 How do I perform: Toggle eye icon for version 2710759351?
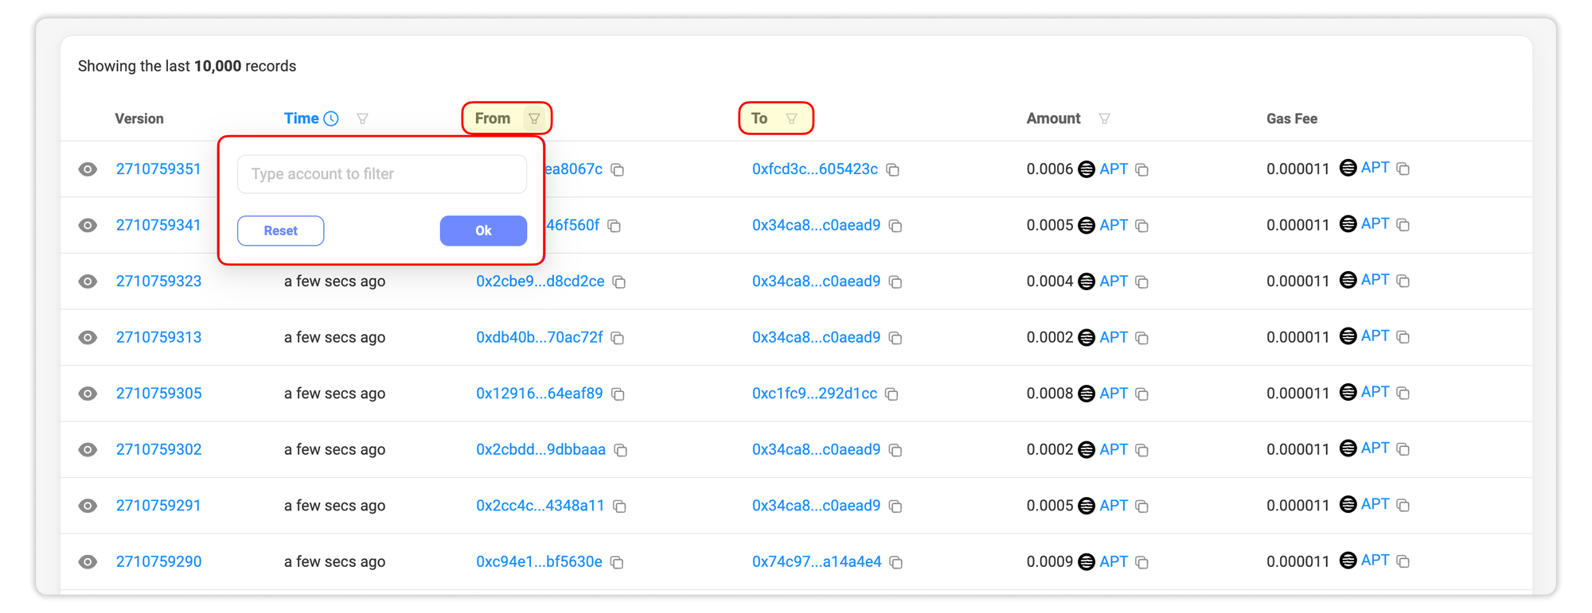88,169
